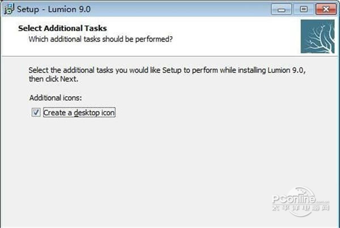Click 'Which additional tasks should be performed?' subtitle
The width and height of the screenshot is (340, 228).
coord(101,39)
